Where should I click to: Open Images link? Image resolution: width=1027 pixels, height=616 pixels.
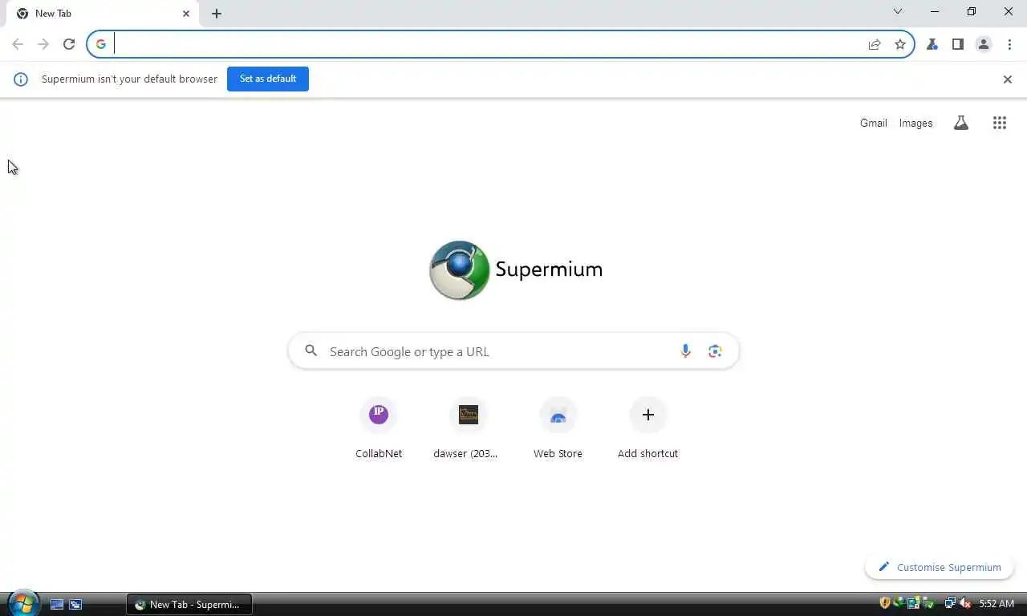[915, 123]
